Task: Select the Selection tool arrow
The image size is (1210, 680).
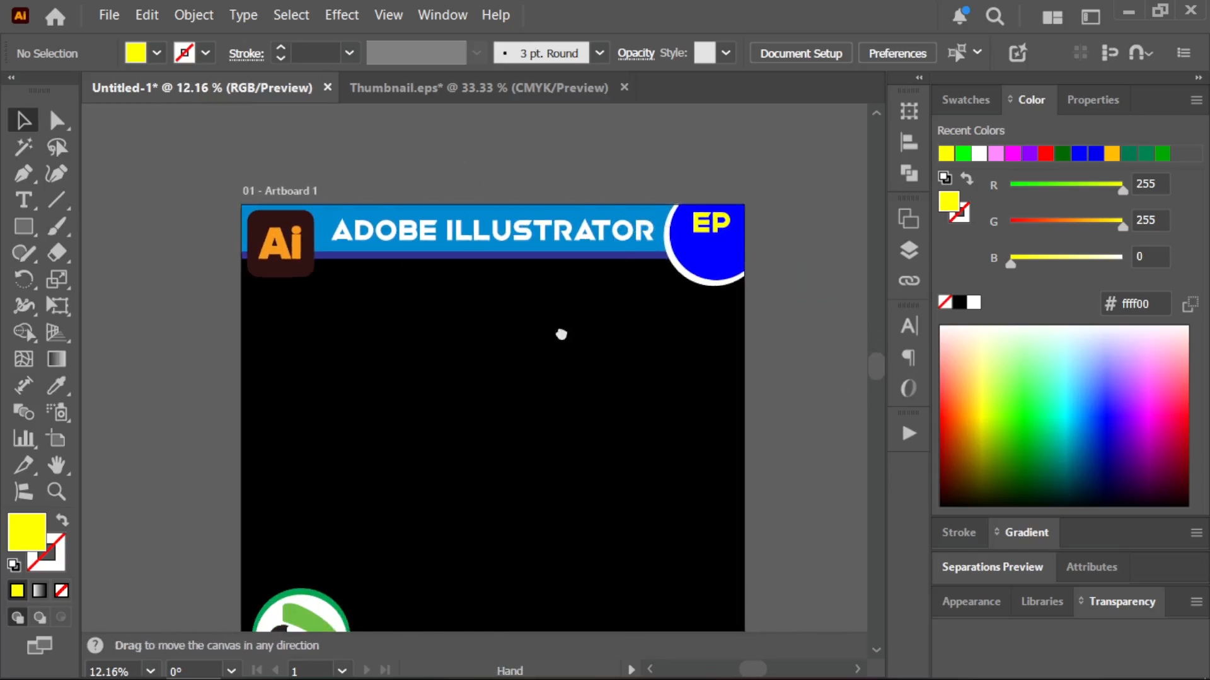Action: pyautogui.click(x=23, y=120)
